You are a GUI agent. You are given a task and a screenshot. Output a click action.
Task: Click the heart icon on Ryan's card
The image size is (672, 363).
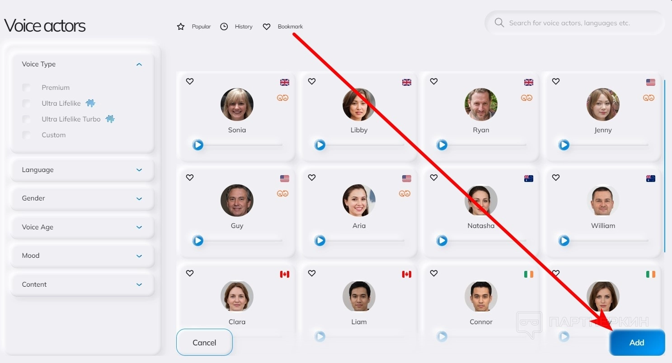pyautogui.click(x=434, y=81)
